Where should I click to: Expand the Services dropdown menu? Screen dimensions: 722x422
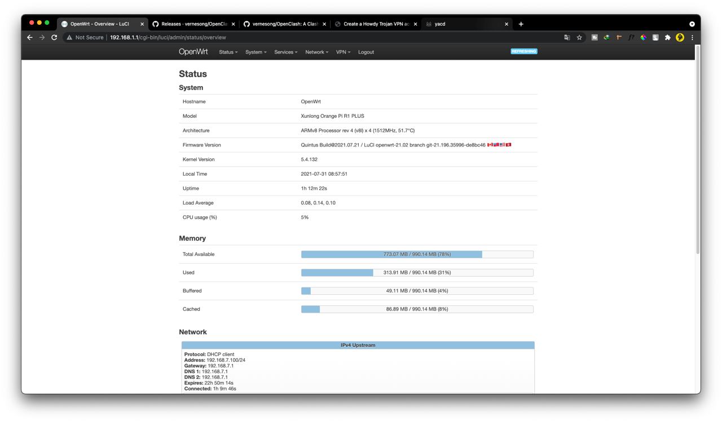[285, 52]
